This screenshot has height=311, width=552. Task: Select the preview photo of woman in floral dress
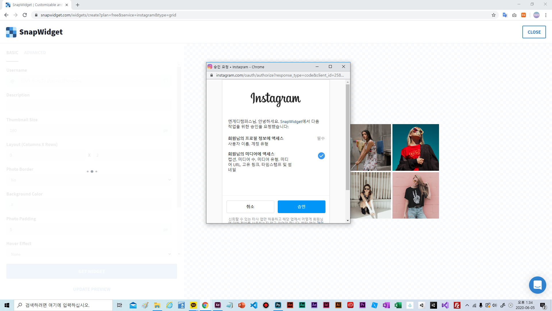(371, 147)
